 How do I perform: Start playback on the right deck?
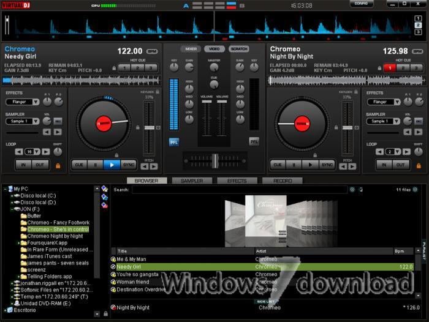310,165
